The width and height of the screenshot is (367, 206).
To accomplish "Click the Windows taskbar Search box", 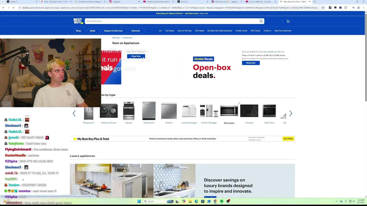I will coord(158,201).
